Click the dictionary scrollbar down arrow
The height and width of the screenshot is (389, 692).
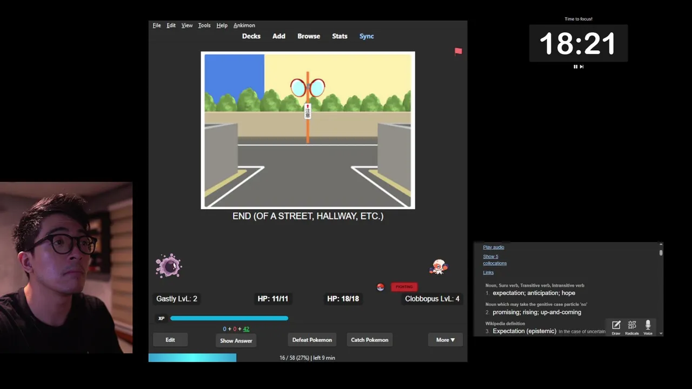point(661,334)
